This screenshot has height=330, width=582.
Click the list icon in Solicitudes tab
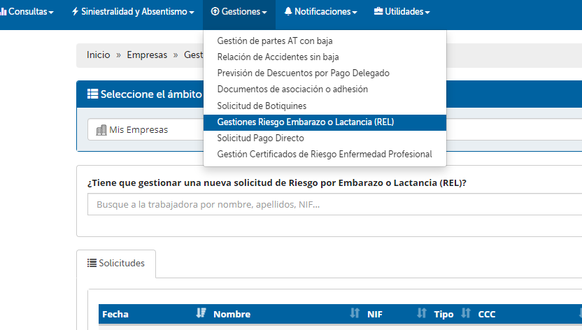pyautogui.click(x=92, y=263)
